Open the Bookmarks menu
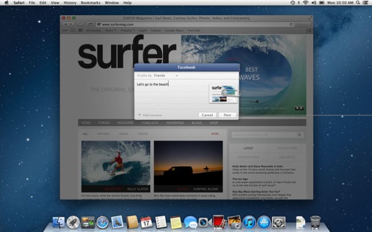 [90, 3]
